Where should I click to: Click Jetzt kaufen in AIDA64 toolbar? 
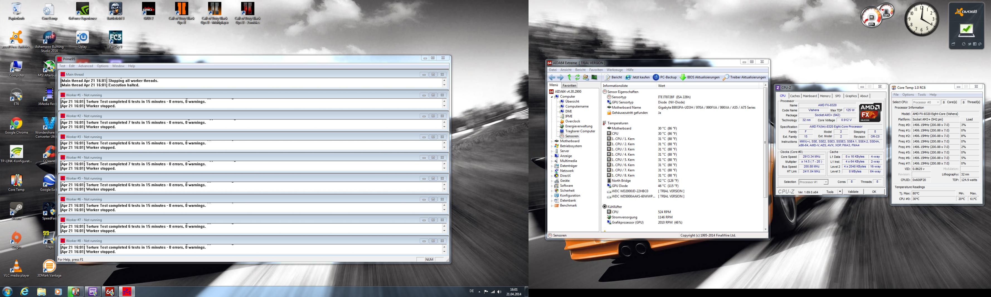click(x=637, y=77)
